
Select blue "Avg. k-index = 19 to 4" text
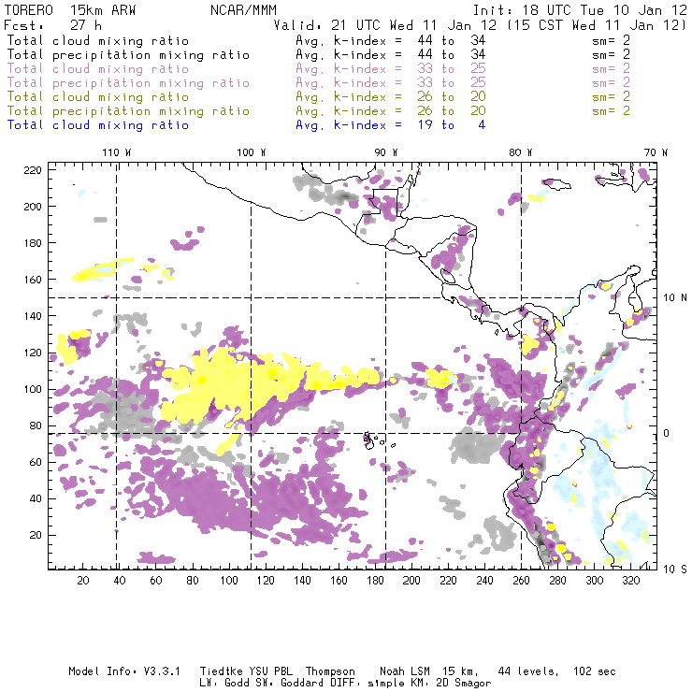[391, 125]
